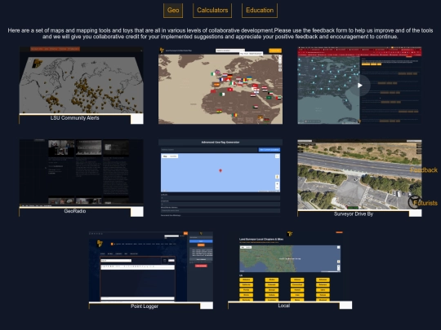441x330 pixels.
Task: Open the Feedback form link
Action: (x=424, y=170)
